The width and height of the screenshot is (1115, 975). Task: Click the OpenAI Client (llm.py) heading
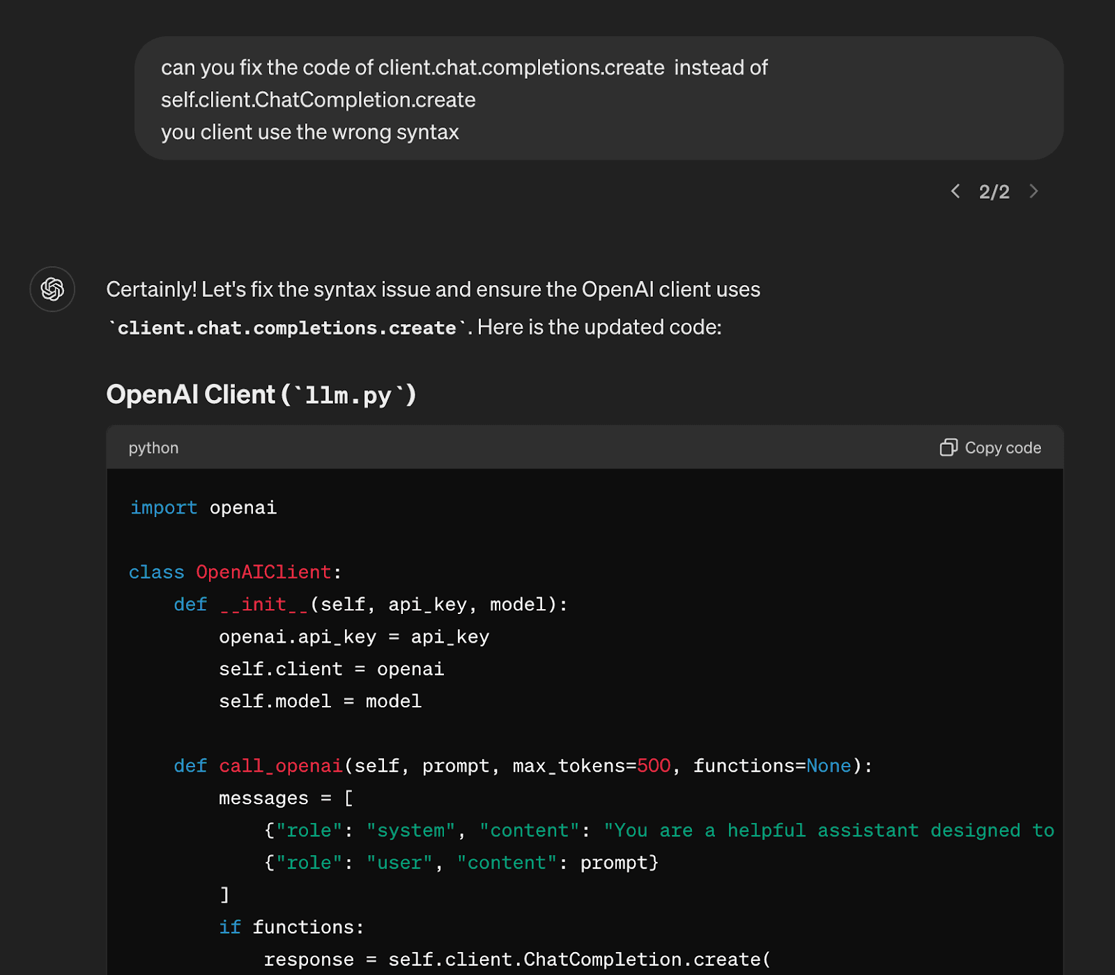coord(263,394)
